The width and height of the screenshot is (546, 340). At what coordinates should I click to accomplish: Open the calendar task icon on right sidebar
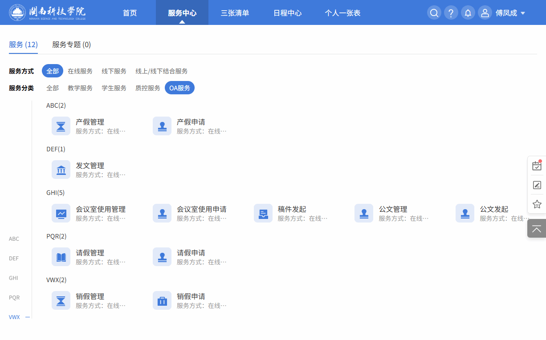537,166
